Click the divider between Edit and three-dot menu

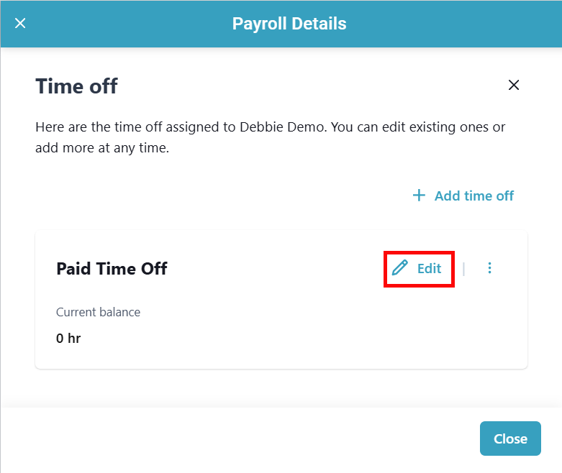click(x=464, y=268)
